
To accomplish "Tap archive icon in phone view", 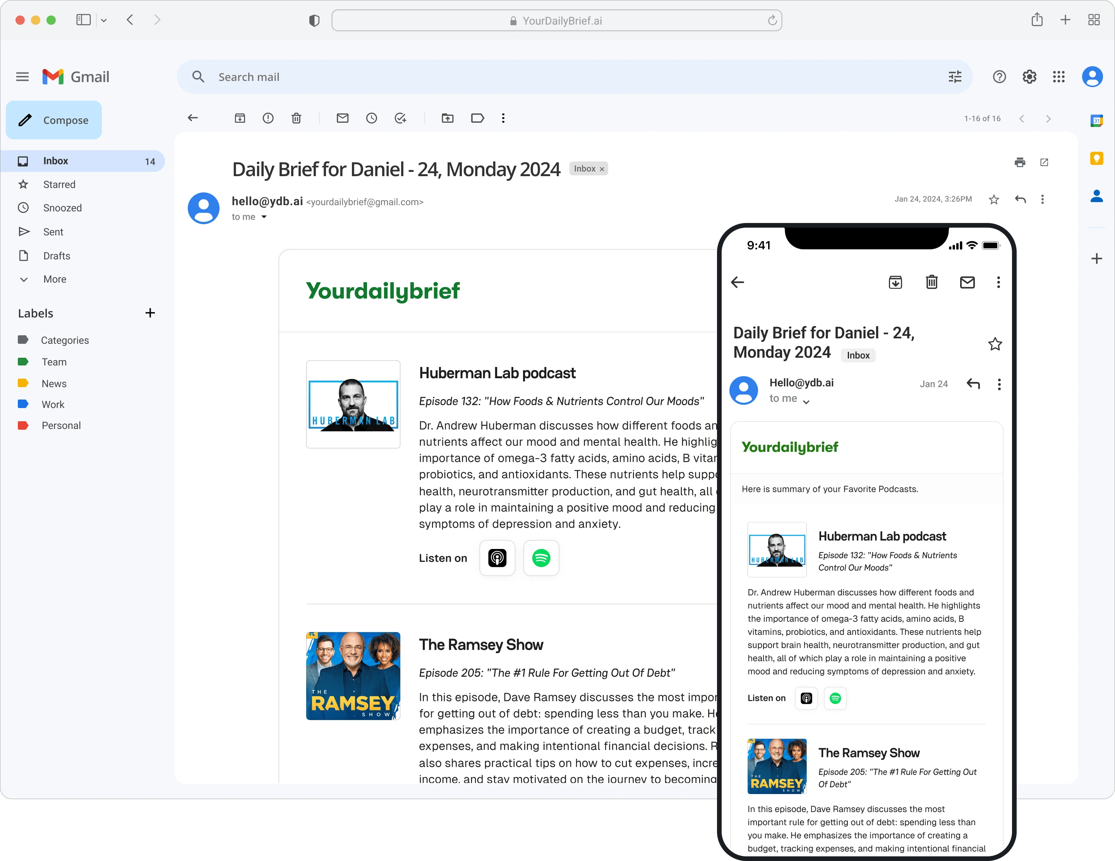I will [895, 282].
